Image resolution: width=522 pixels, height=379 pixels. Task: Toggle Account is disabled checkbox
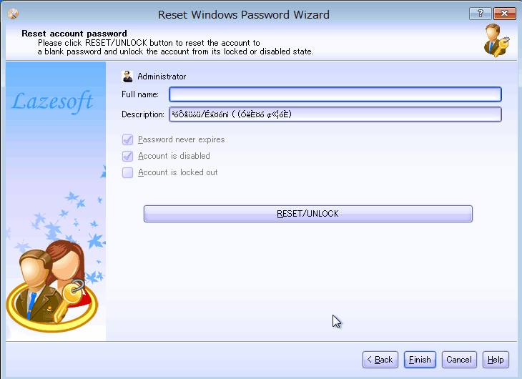pyautogui.click(x=127, y=156)
